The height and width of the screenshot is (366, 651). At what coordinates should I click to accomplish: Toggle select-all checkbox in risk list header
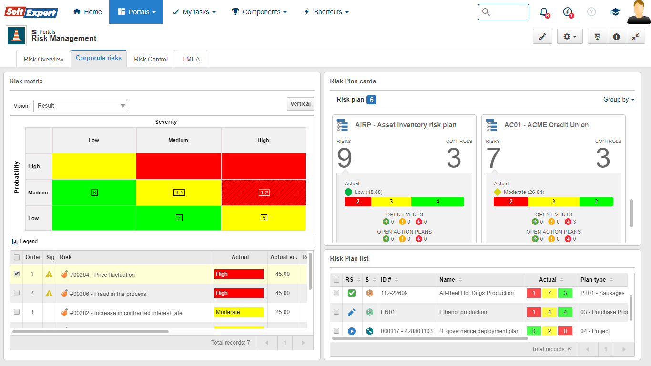(x=17, y=257)
